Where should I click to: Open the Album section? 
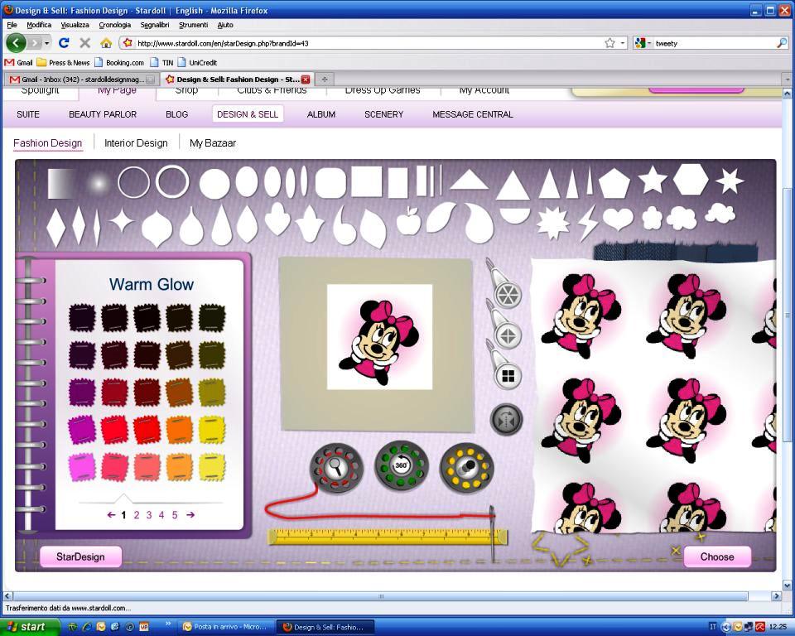click(321, 114)
